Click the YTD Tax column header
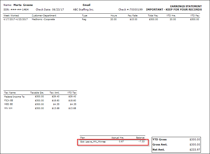The image size is (210, 154). pyautogui.click(x=72, y=93)
